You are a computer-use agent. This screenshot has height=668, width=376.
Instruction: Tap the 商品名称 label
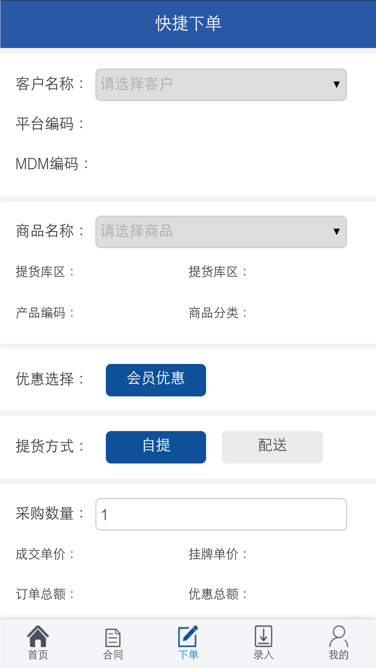click(x=45, y=231)
